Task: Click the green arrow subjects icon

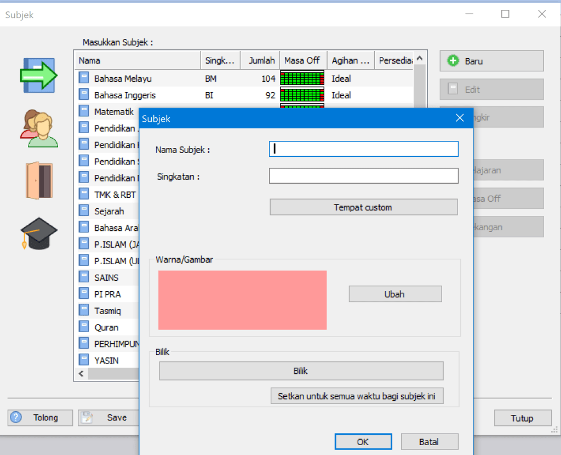Action: [x=38, y=75]
